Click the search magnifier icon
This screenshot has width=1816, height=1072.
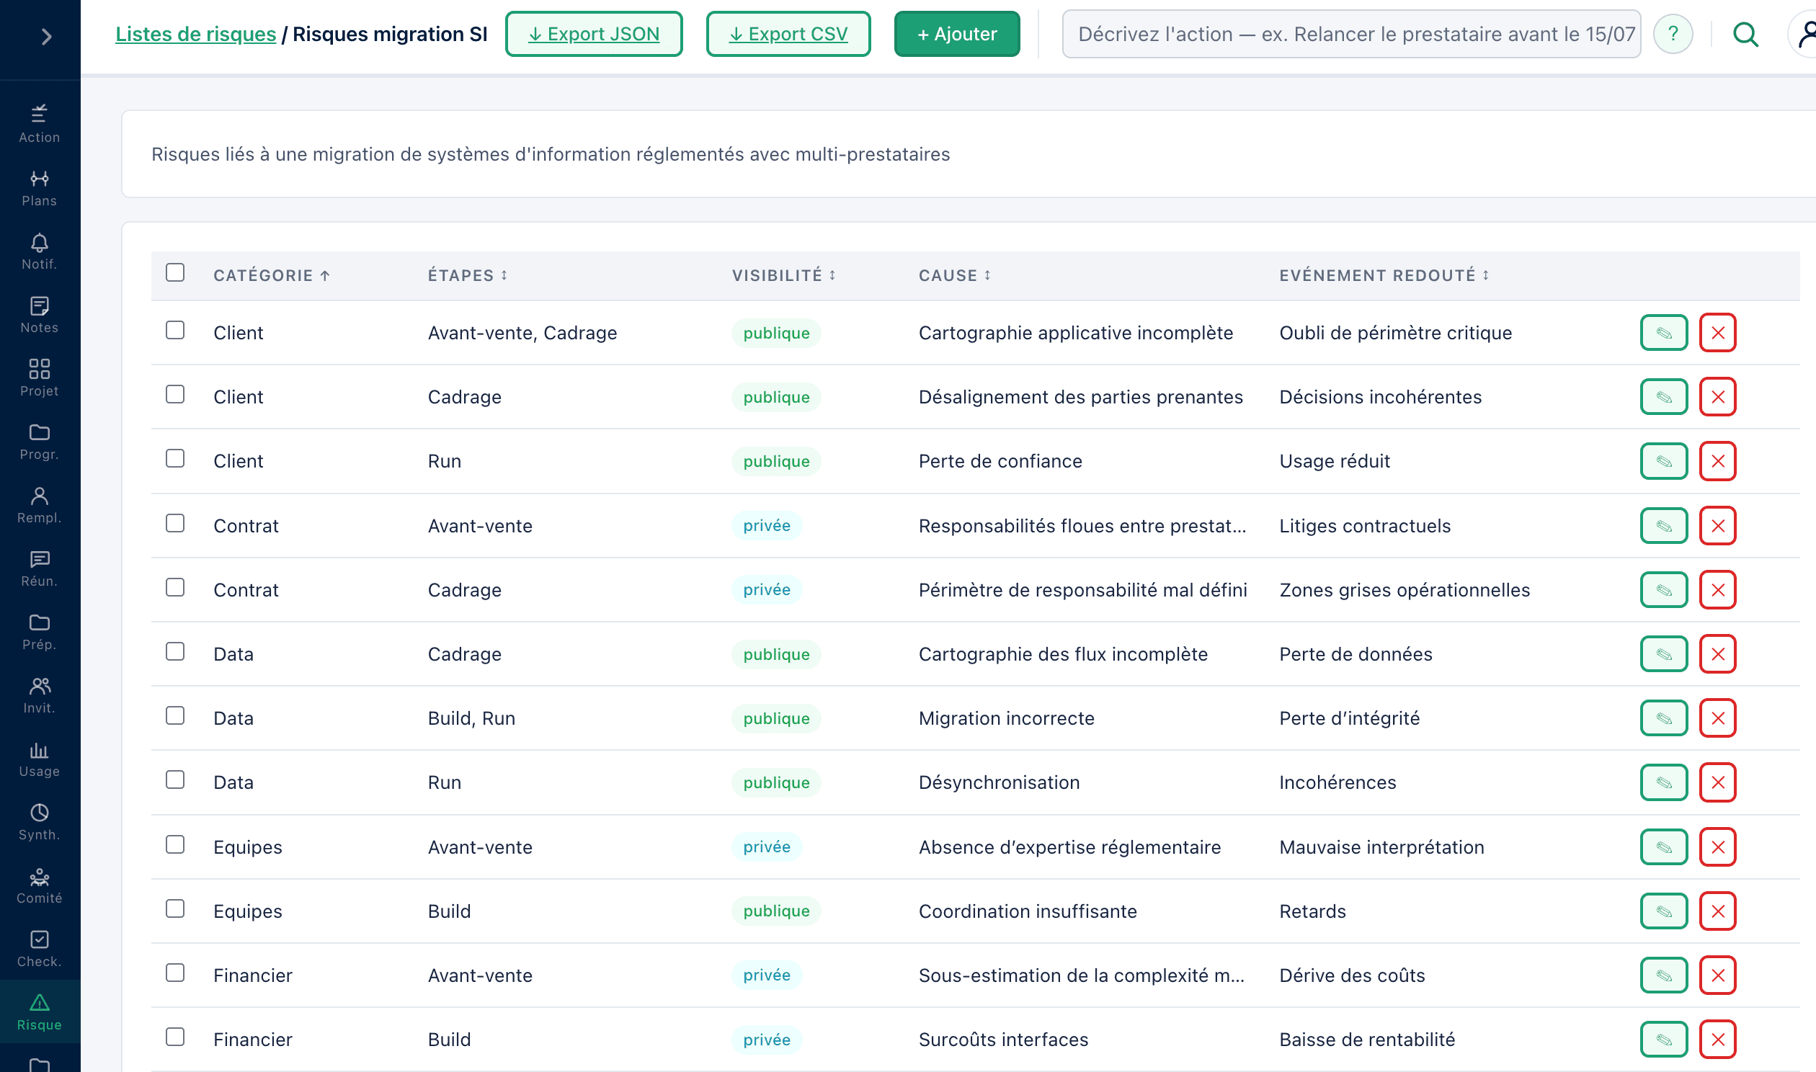click(x=1746, y=34)
